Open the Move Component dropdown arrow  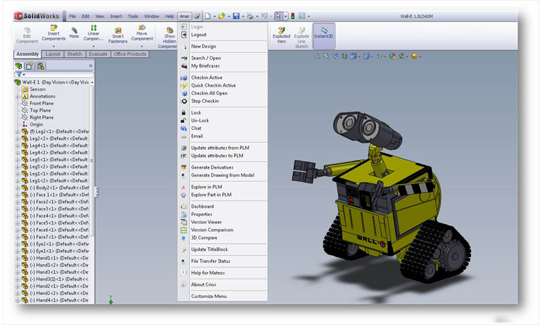point(142,46)
